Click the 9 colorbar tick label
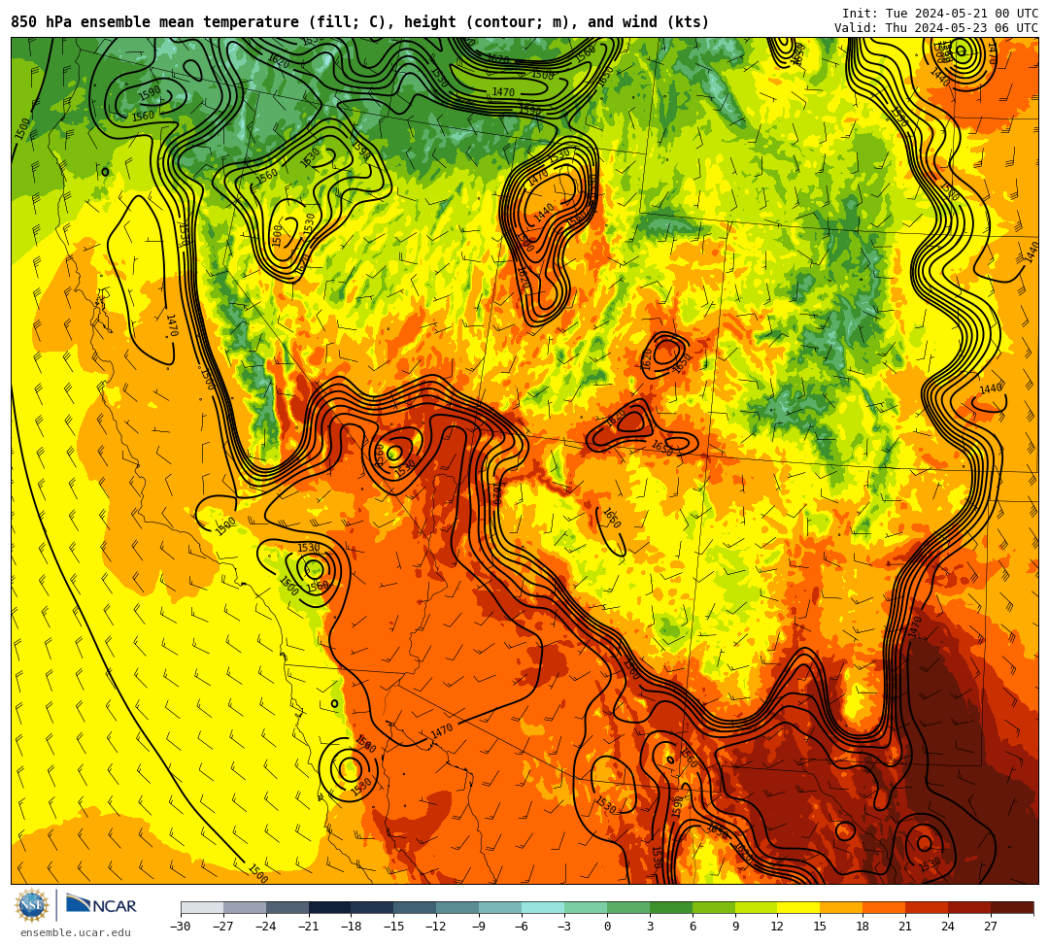1049x945 pixels. (735, 927)
